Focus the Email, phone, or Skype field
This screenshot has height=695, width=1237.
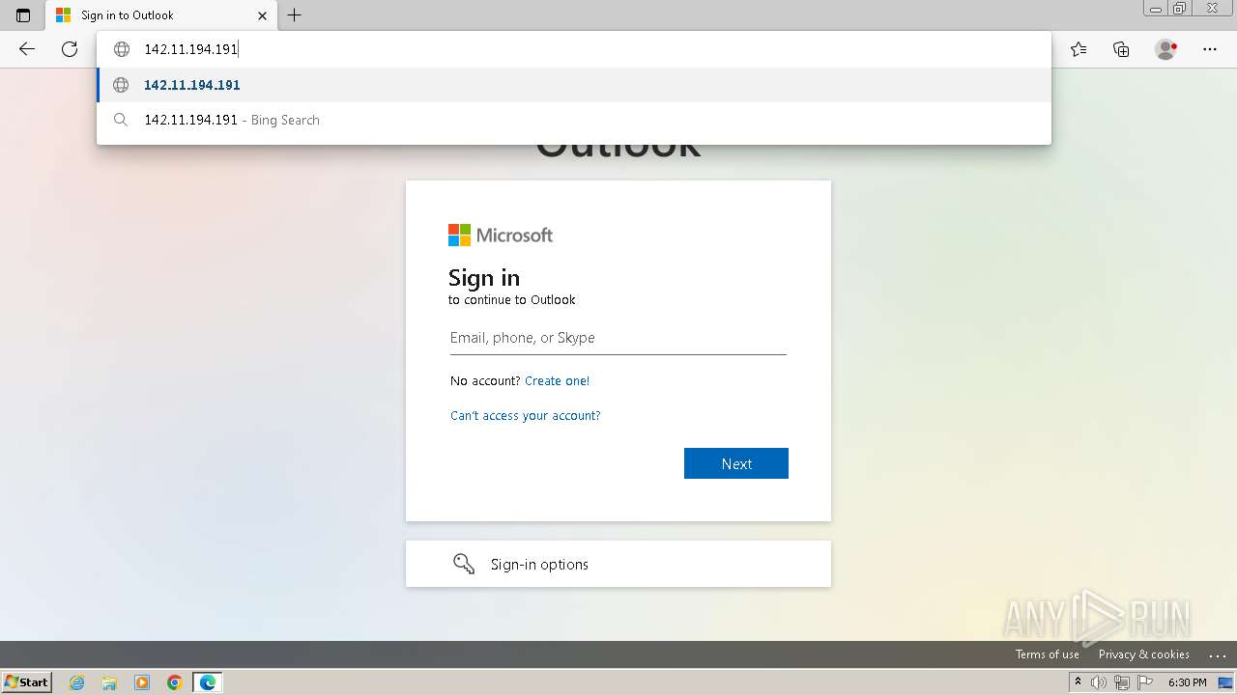618,338
